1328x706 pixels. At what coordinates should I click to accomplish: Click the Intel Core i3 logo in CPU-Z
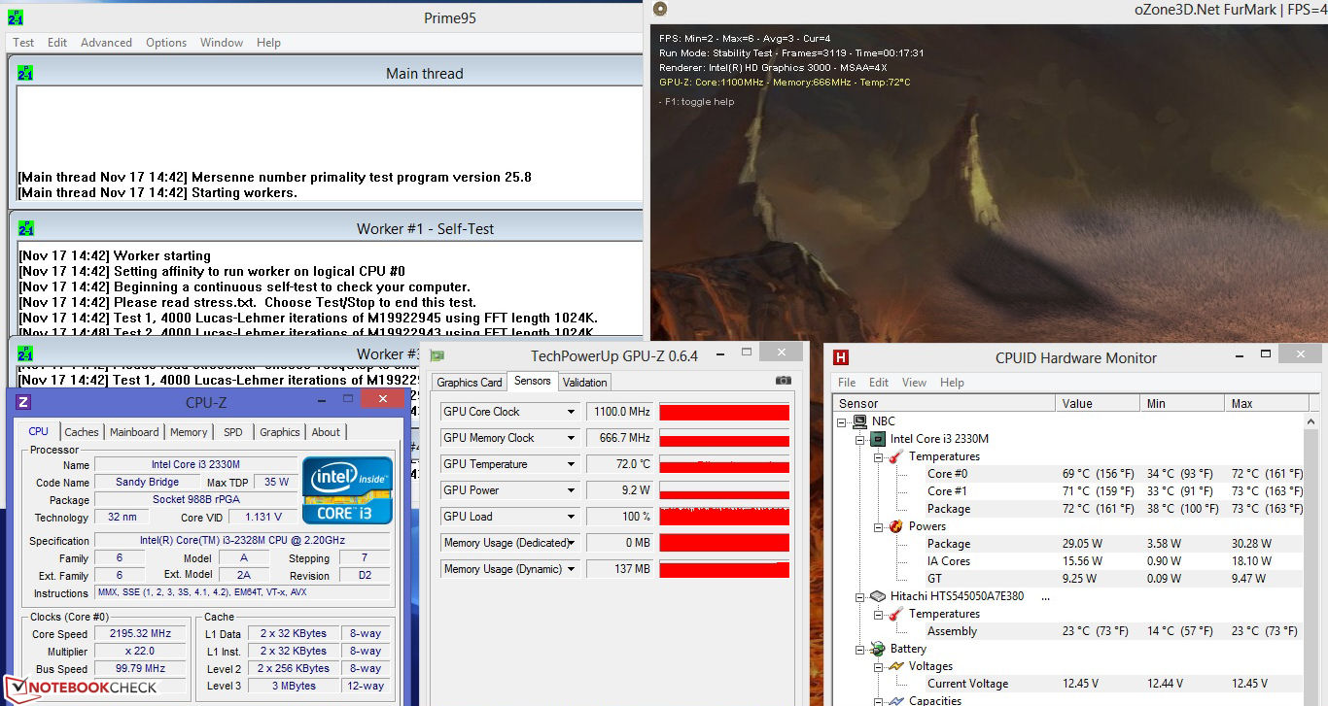[348, 490]
